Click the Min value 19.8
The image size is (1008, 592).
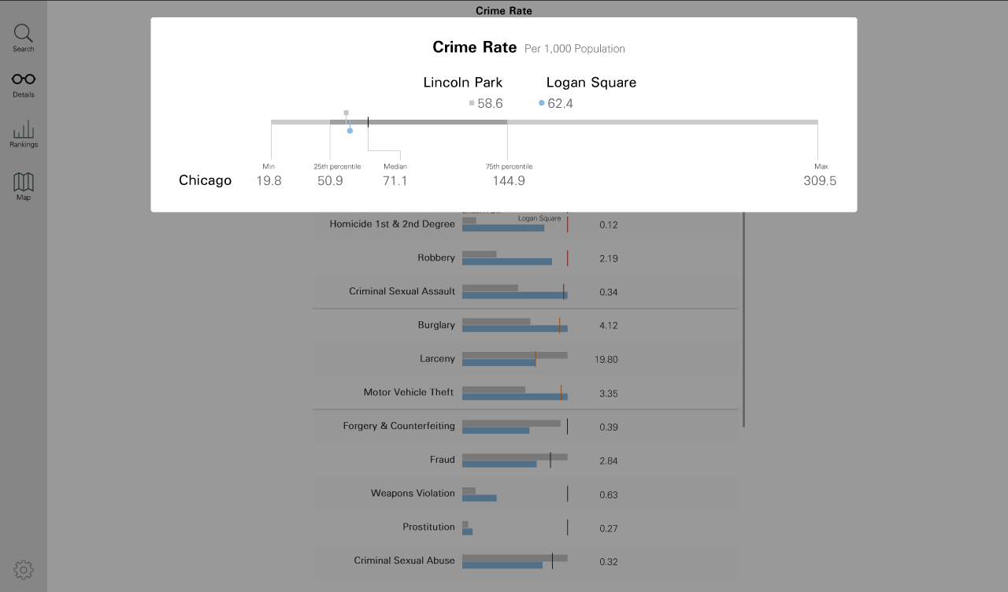(269, 181)
